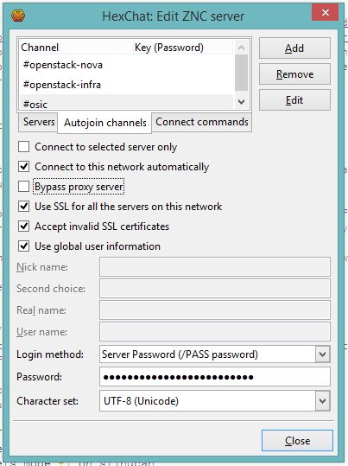Toggle Bypass proxy server checkbox
348x466 pixels.
tap(24, 187)
